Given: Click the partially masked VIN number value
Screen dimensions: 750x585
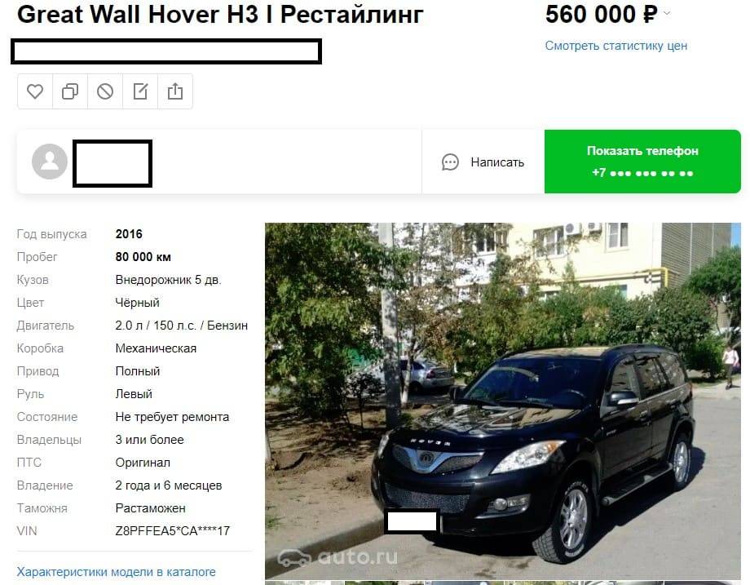Looking at the screenshot, I should [x=173, y=531].
